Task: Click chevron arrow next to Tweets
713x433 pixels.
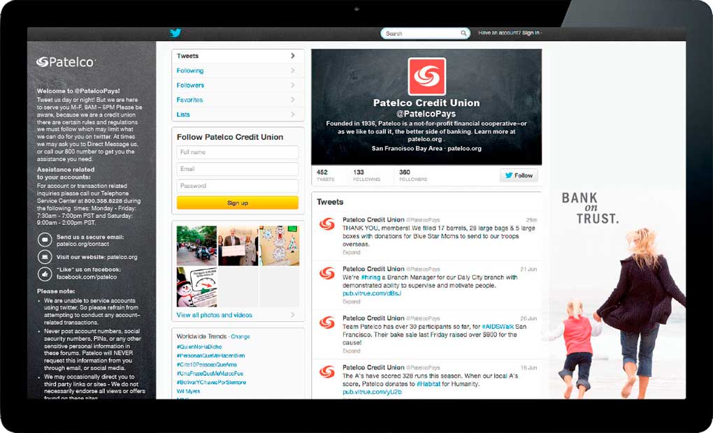Action: point(292,56)
